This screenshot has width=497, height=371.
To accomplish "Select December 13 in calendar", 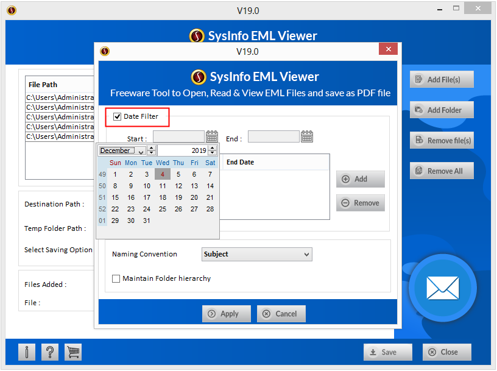I will click(x=194, y=186).
